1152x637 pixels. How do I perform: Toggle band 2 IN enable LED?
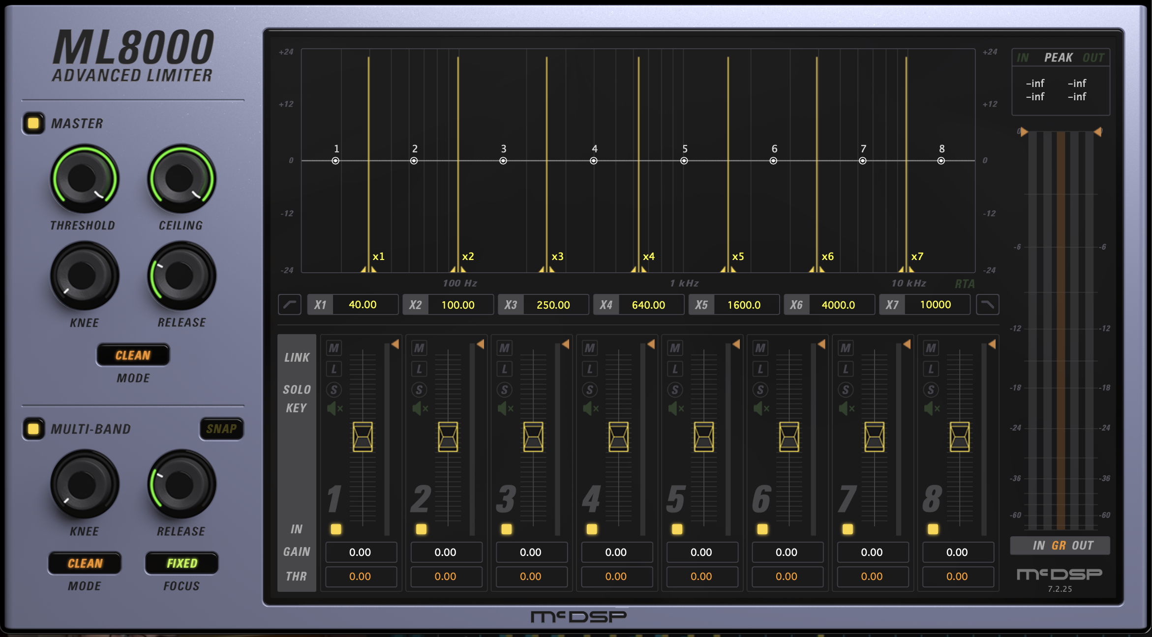click(421, 529)
